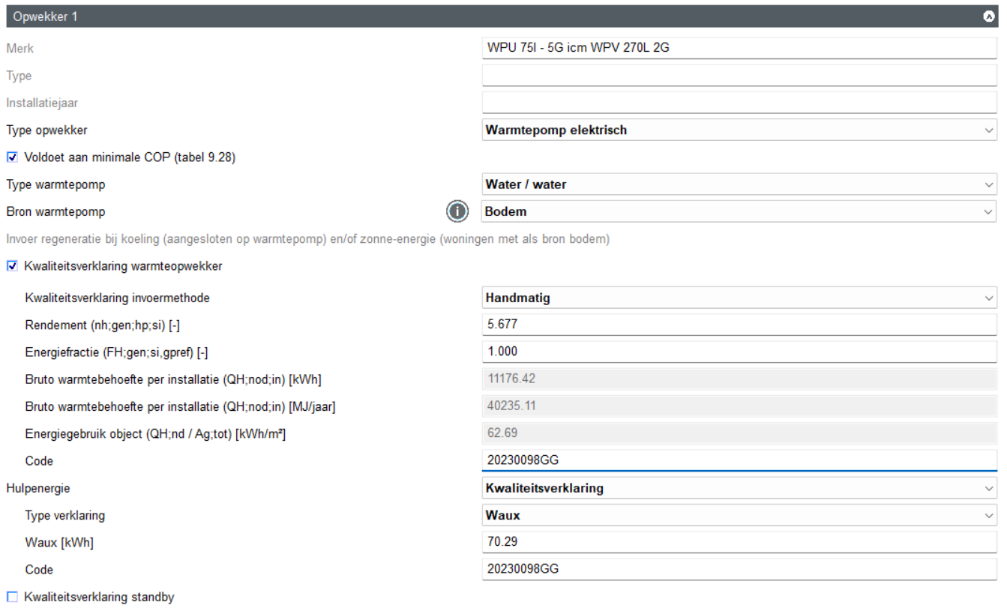Click the Waux [kWh] value field

coord(739,543)
